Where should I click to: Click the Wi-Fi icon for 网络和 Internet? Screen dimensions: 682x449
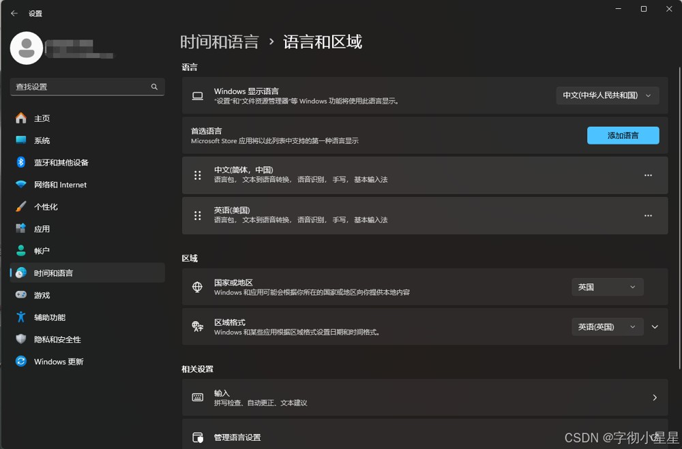click(x=21, y=184)
